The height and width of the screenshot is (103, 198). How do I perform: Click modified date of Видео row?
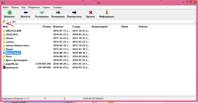tap(61, 49)
